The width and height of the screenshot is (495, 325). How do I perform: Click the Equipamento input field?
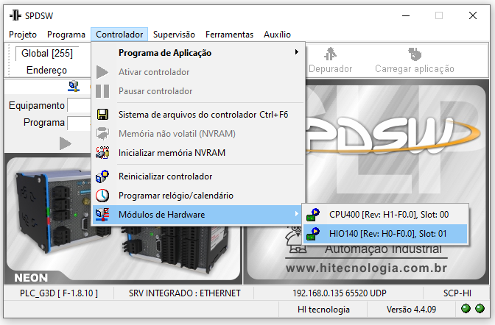coord(79,105)
